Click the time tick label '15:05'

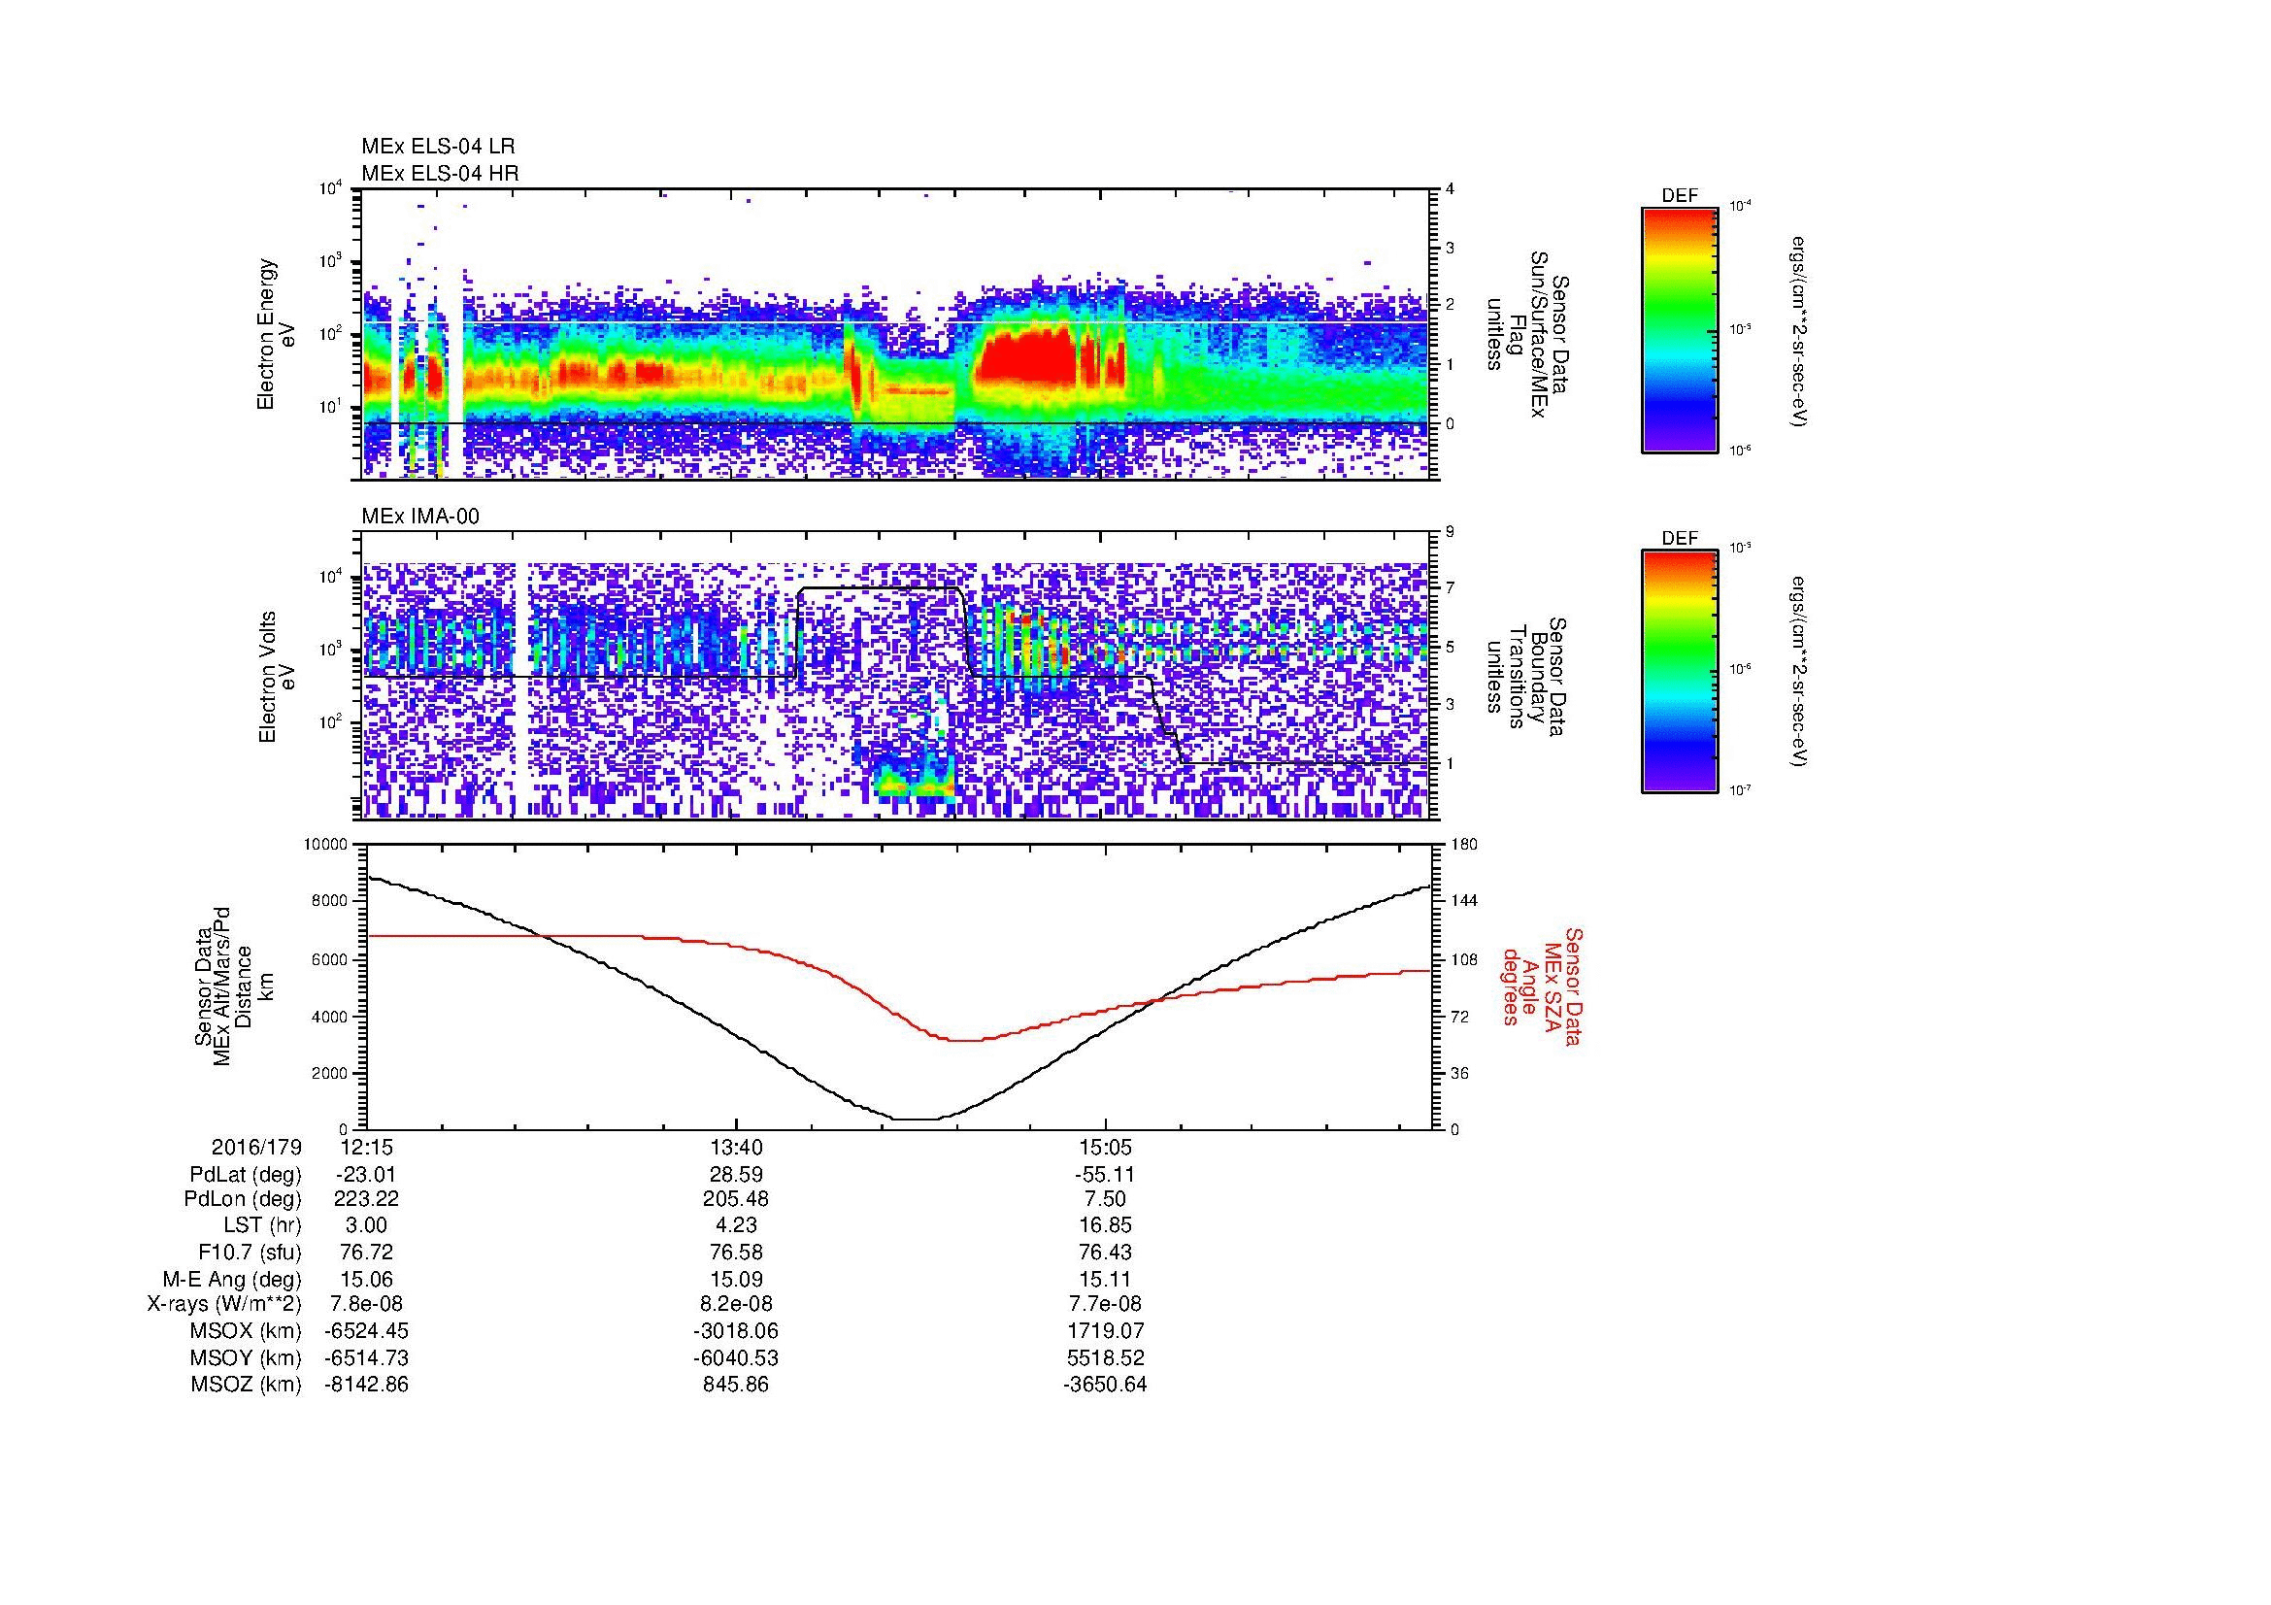click(x=1106, y=1147)
